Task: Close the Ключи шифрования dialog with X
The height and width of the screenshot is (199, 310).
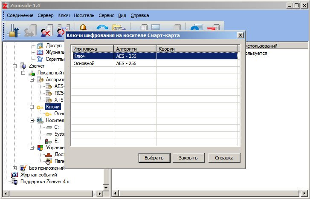Action: 240,35
